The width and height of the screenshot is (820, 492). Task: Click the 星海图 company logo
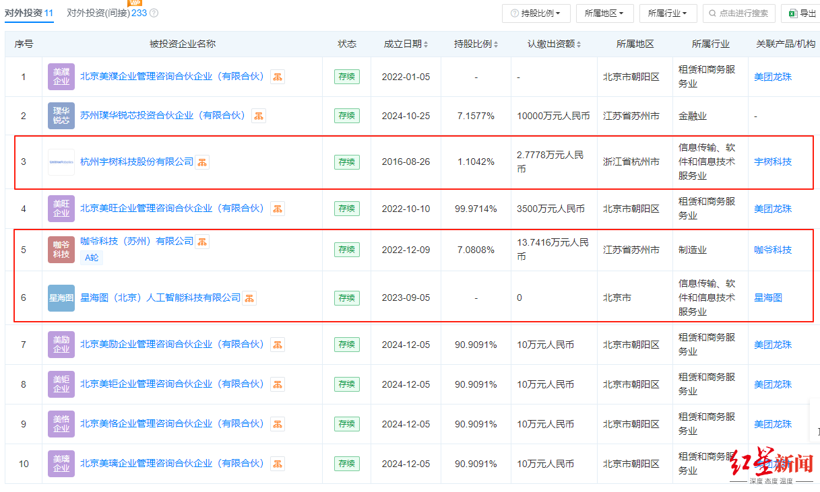[x=61, y=297]
